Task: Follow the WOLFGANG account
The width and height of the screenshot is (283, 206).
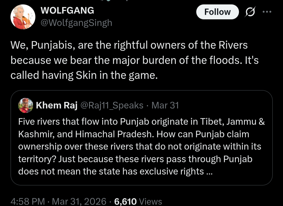Action: click(217, 12)
